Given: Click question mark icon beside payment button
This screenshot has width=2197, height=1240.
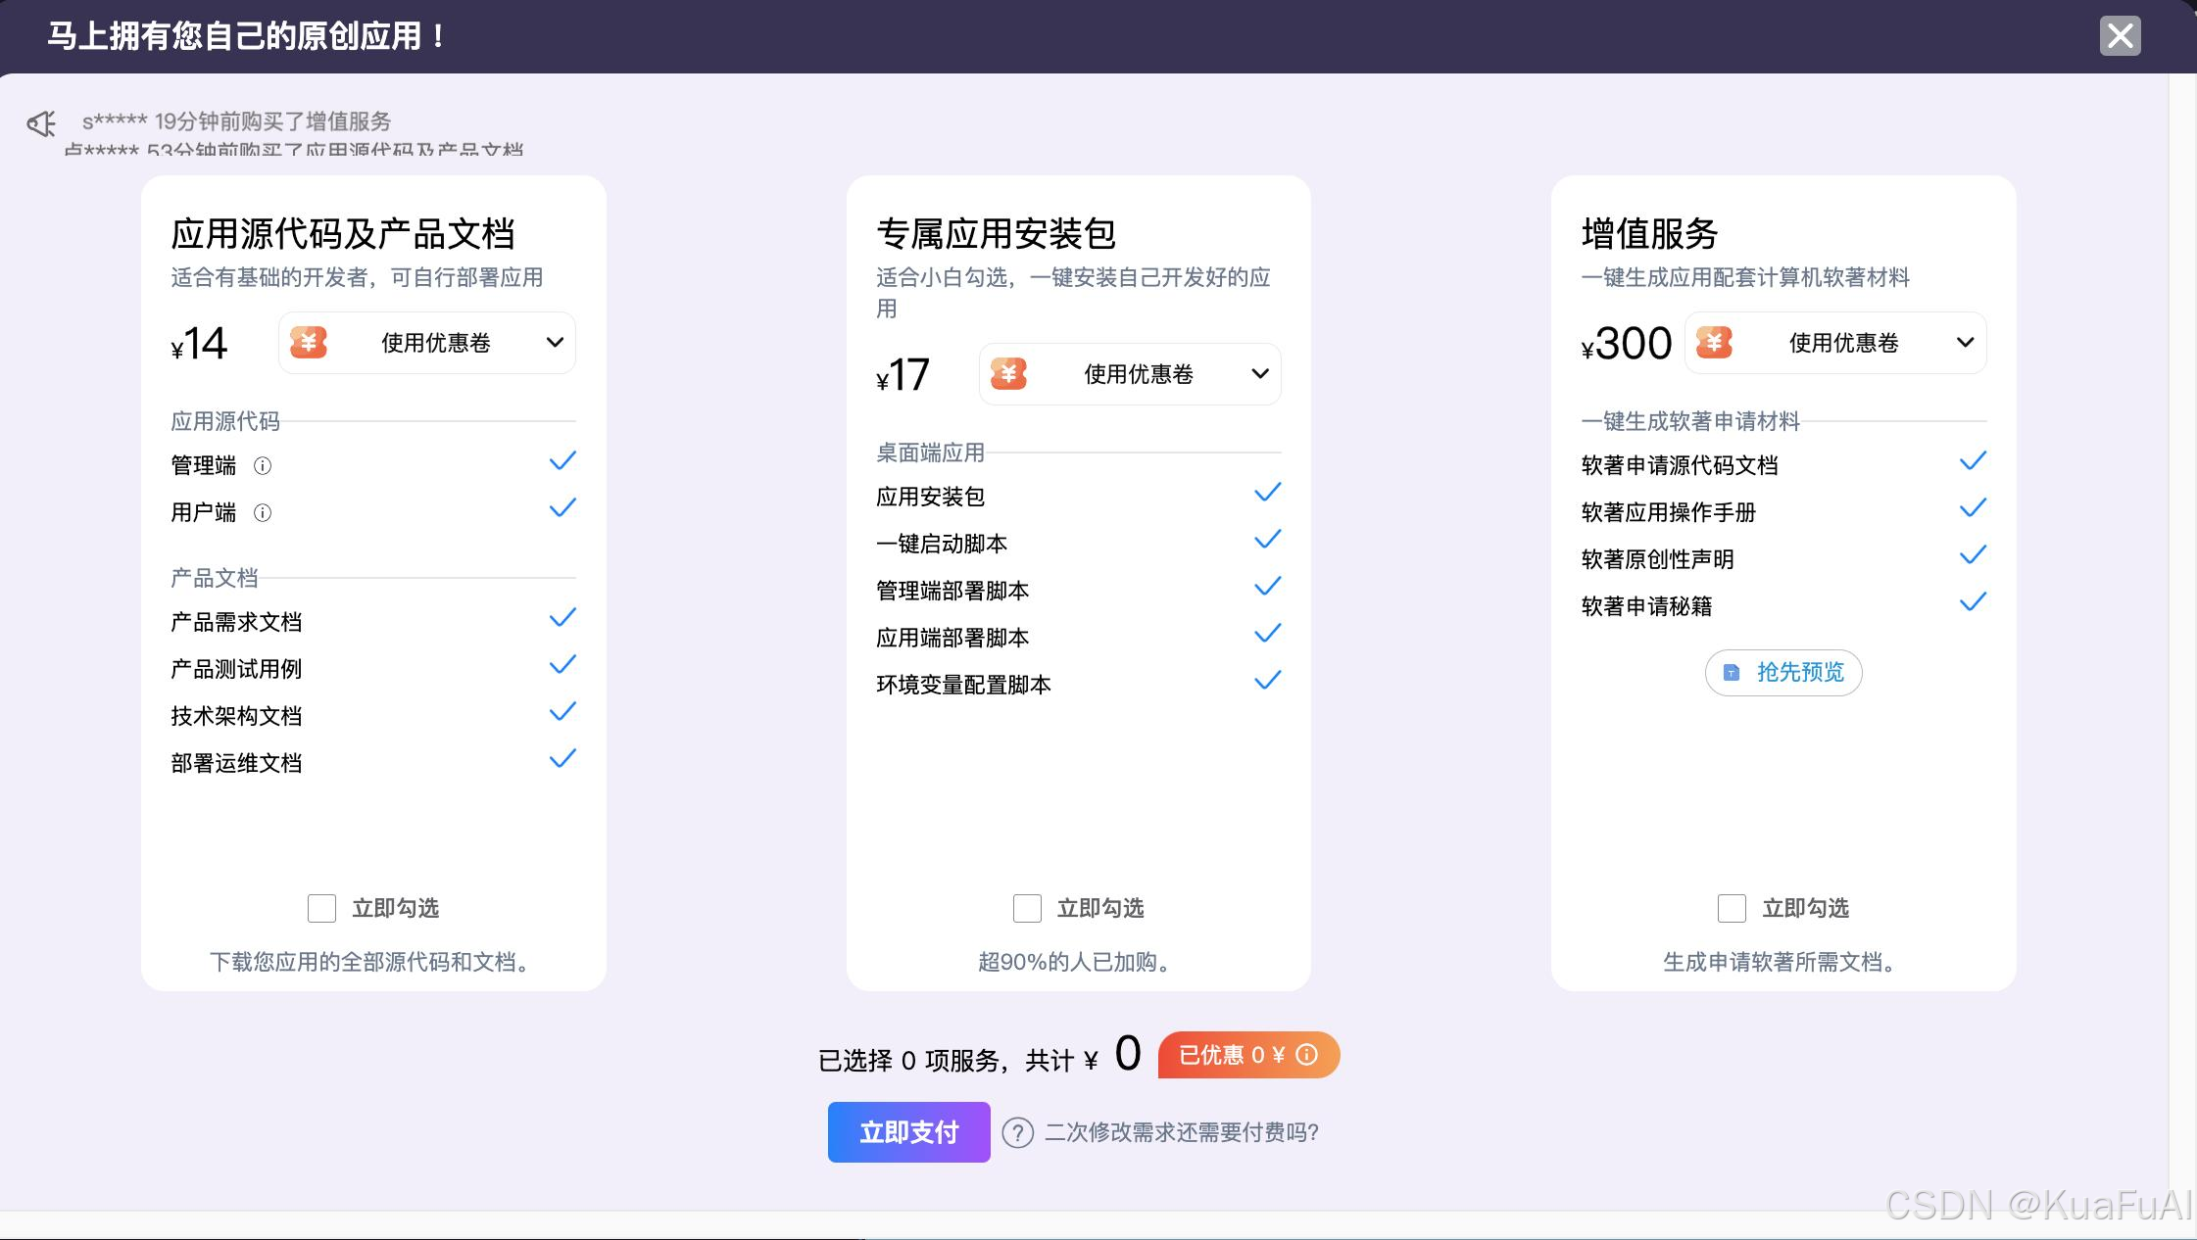Looking at the screenshot, I should click(x=1017, y=1133).
